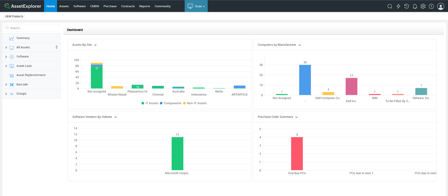
Task: Click the red Overdue POs bar
Action: 297,153
